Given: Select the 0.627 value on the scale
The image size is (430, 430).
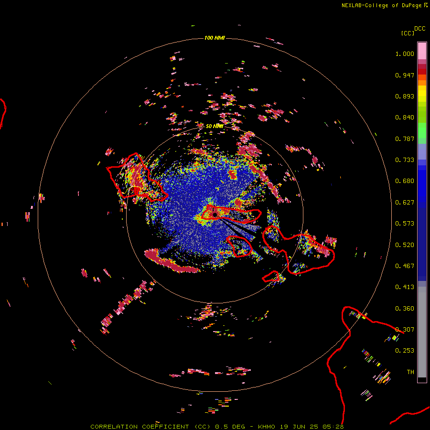Looking at the screenshot, I should (405, 203).
